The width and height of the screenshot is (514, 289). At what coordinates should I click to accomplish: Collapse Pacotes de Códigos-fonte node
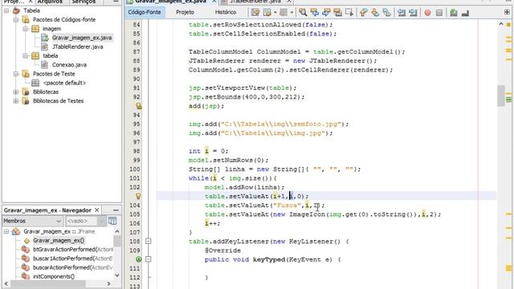pyautogui.click(x=16, y=19)
